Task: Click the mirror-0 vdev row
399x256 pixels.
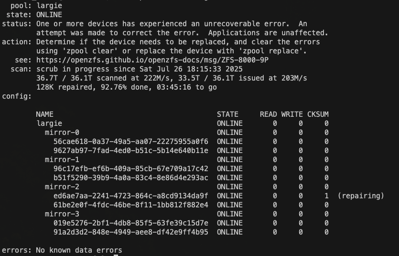Action: [x=62, y=133]
